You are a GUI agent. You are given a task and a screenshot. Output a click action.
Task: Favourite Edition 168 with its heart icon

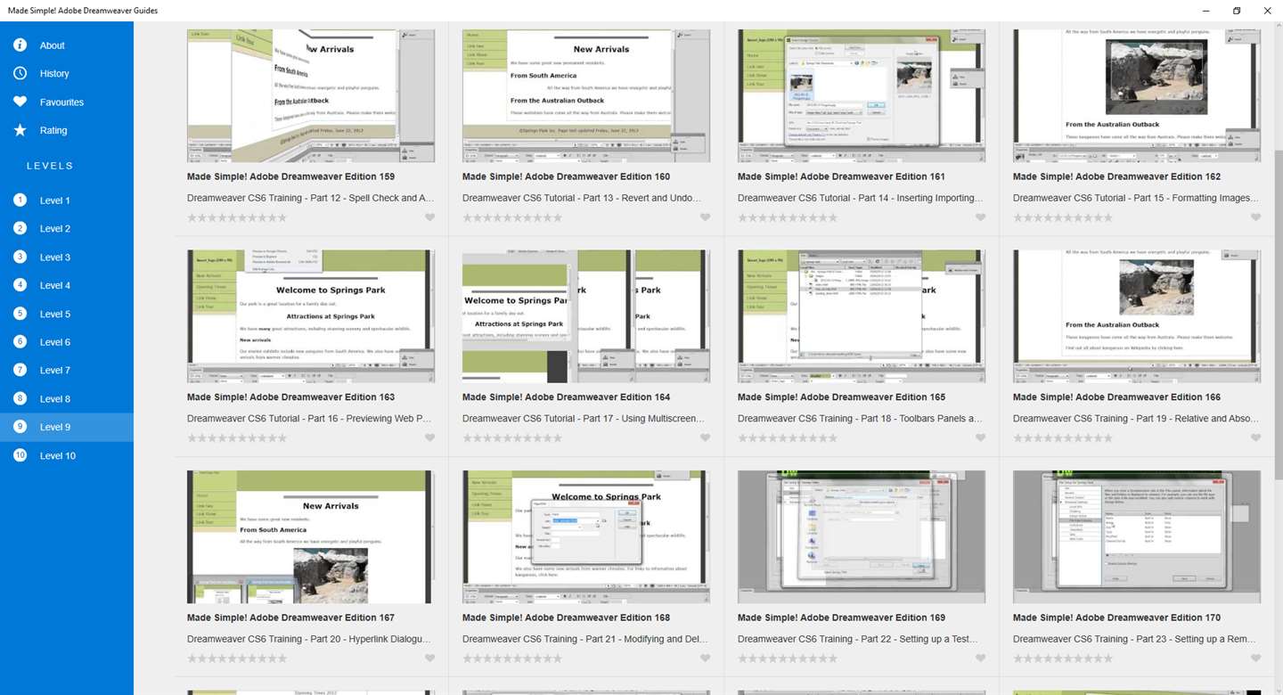(705, 658)
